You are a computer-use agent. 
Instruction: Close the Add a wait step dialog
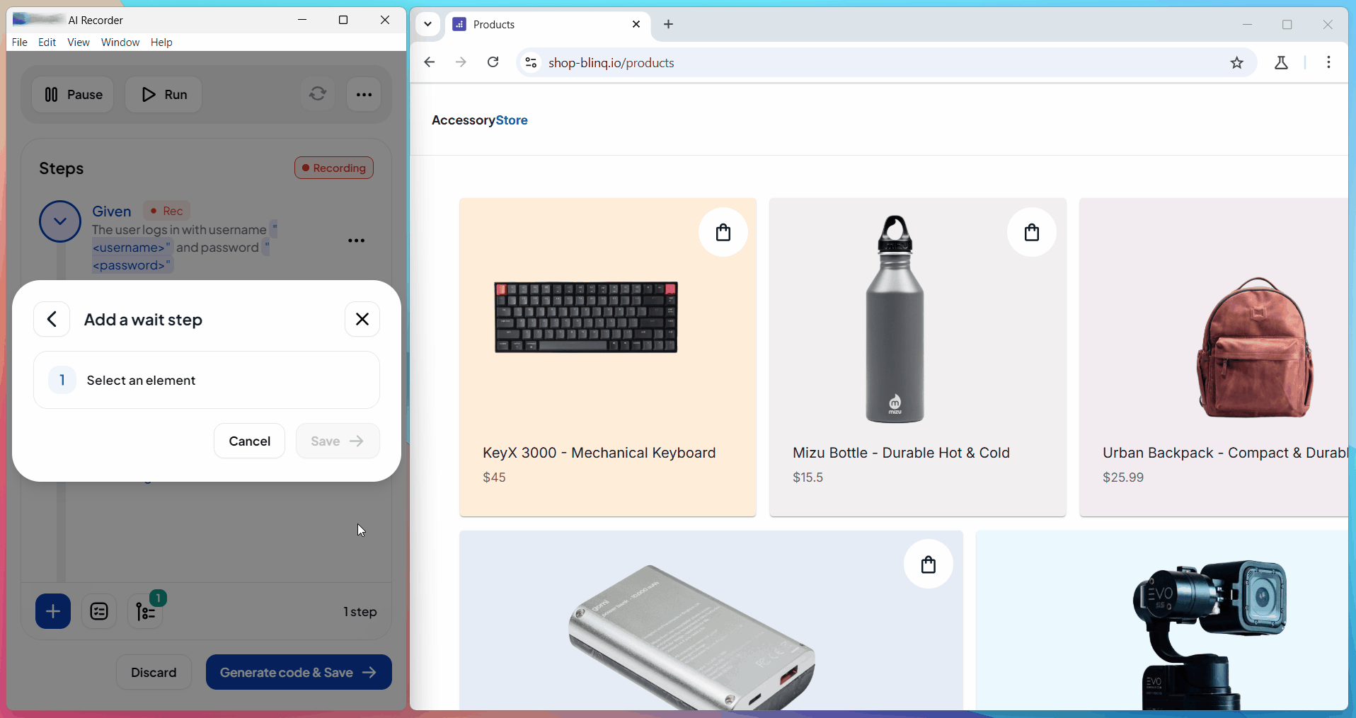click(362, 319)
